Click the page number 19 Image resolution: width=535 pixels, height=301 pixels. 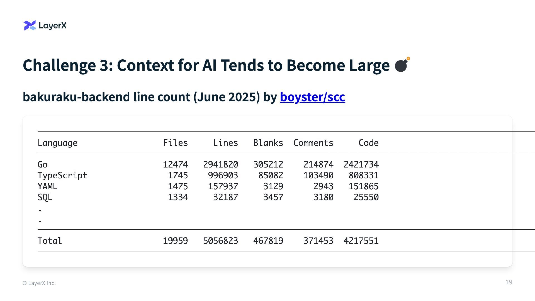click(509, 282)
